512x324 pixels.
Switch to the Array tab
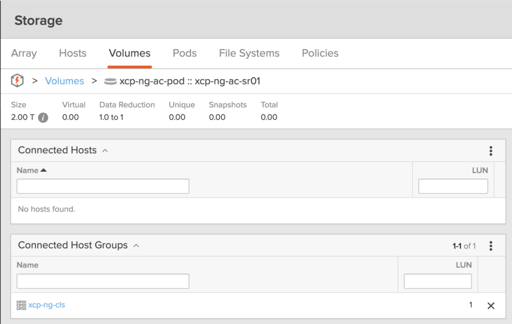pos(24,53)
